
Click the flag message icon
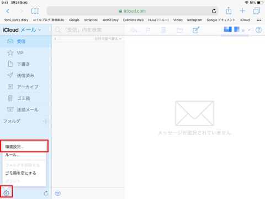pyautogui.click(x=148, y=30)
